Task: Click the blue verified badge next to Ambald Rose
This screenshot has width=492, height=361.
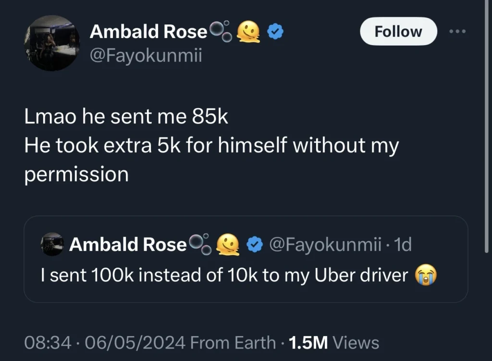Action: pyautogui.click(x=274, y=31)
